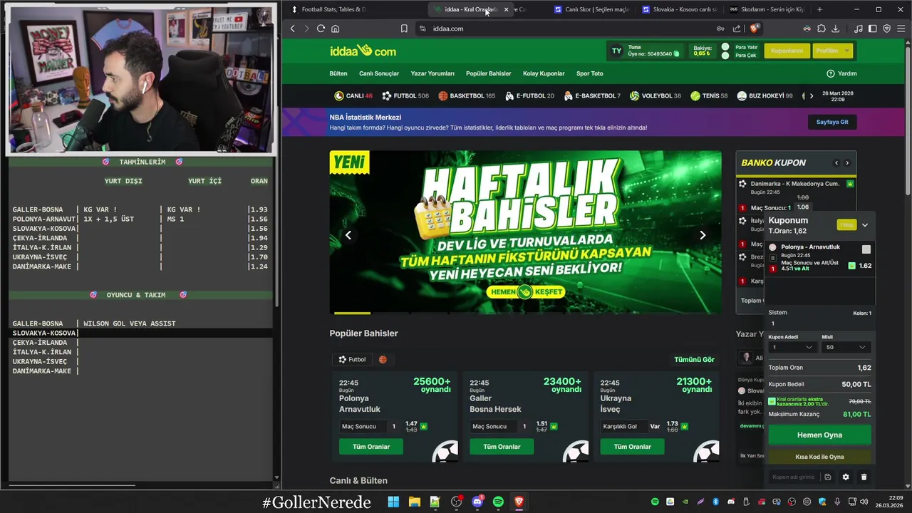Click Sayfaya Git button on NBA banner
This screenshot has width=912, height=513.
(832, 122)
